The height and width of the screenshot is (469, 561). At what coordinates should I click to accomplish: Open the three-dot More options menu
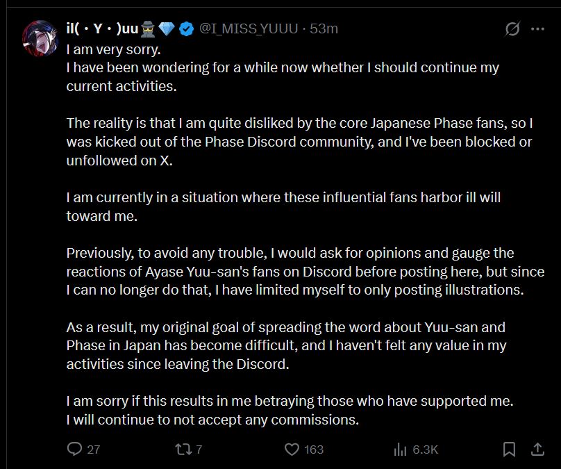(x=537, y=29)
